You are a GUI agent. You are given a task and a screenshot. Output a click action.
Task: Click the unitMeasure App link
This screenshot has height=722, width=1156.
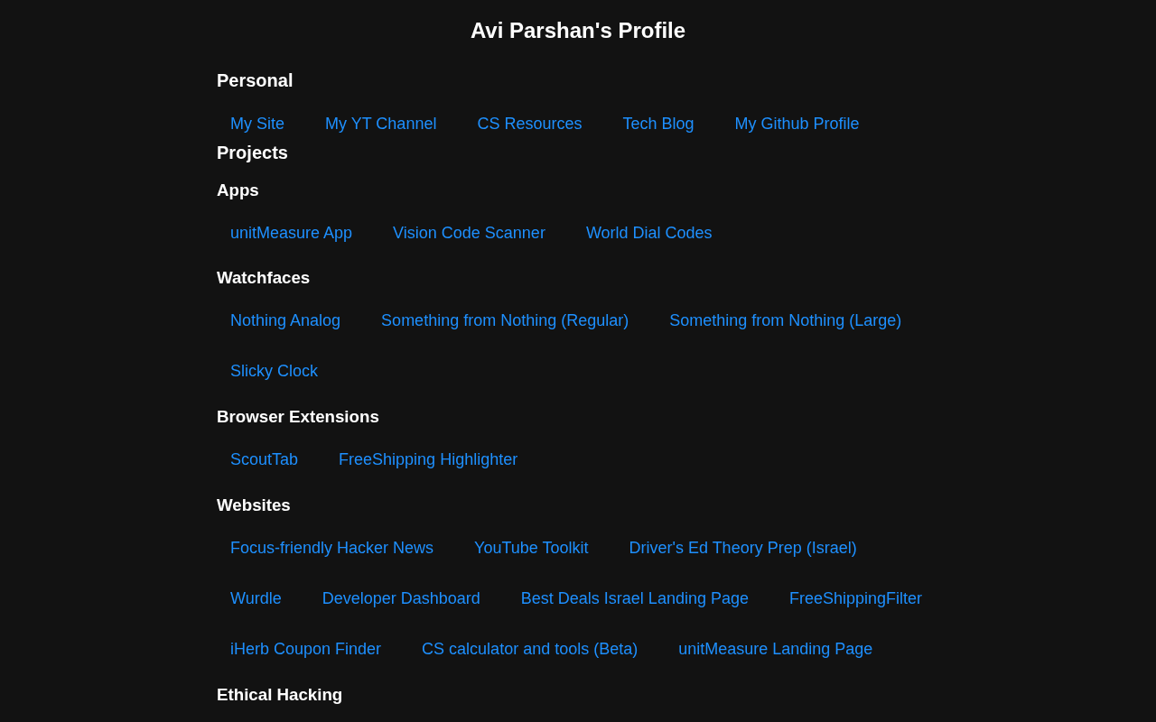click(x=291, y=233)
